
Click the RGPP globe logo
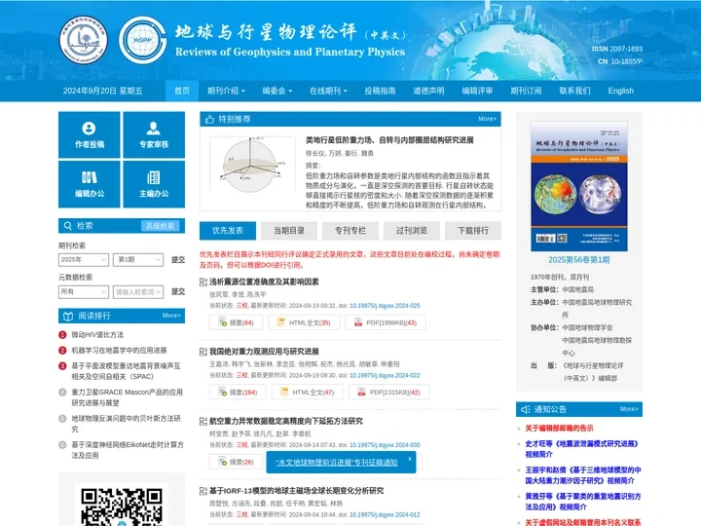click(142, 40)
